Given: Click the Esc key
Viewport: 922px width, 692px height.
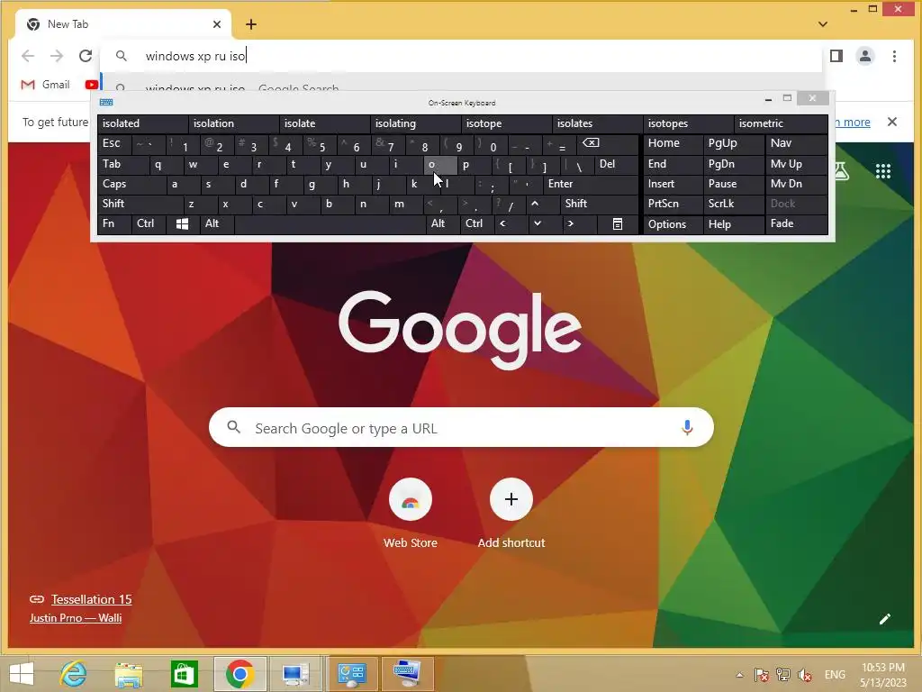Looking at the screenshot, I should click(114, 144).
